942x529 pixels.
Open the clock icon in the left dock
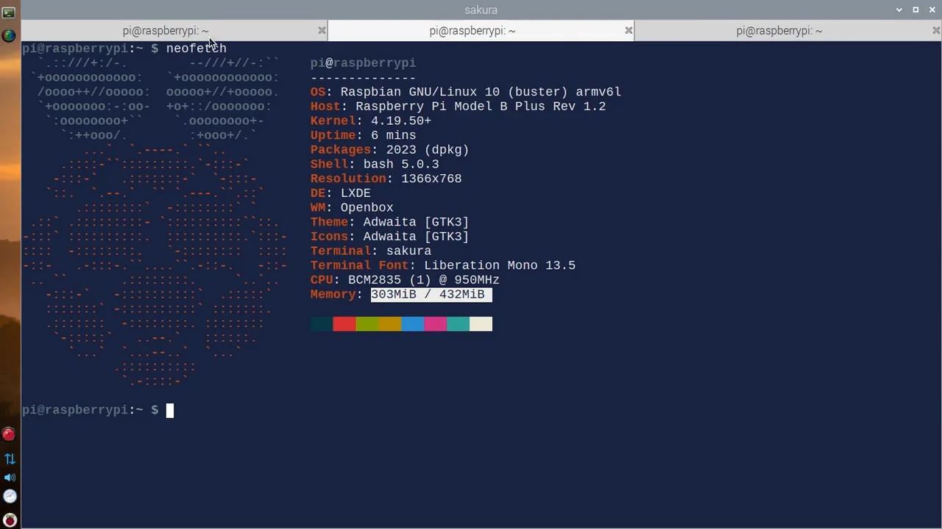(x=9, y=496)
